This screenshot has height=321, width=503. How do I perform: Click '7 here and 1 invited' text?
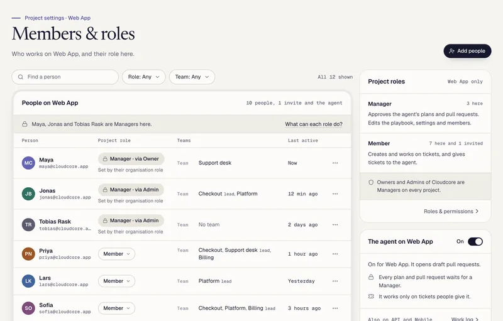[456, 143]
